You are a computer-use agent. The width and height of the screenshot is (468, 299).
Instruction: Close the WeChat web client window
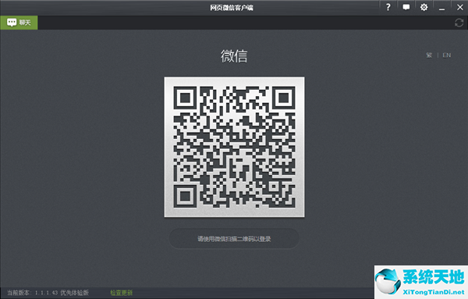(x=460, y=7)
